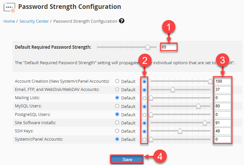
Task: Click the Account Creation strength value field
Action: [223, 81]
